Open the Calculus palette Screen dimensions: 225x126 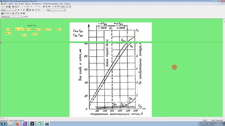pyautogui.click(x=13, y=13)
